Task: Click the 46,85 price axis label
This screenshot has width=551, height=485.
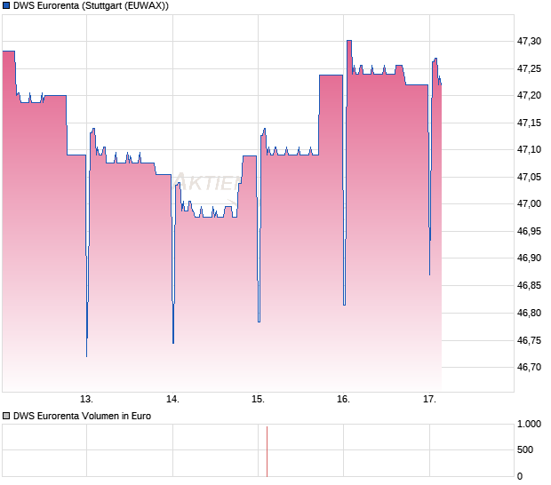Action: pos(529,285)
